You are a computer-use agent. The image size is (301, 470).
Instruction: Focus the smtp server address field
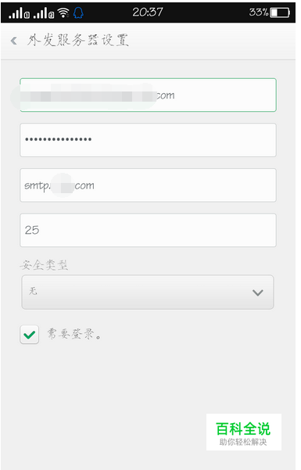click(x=148, y=185)
